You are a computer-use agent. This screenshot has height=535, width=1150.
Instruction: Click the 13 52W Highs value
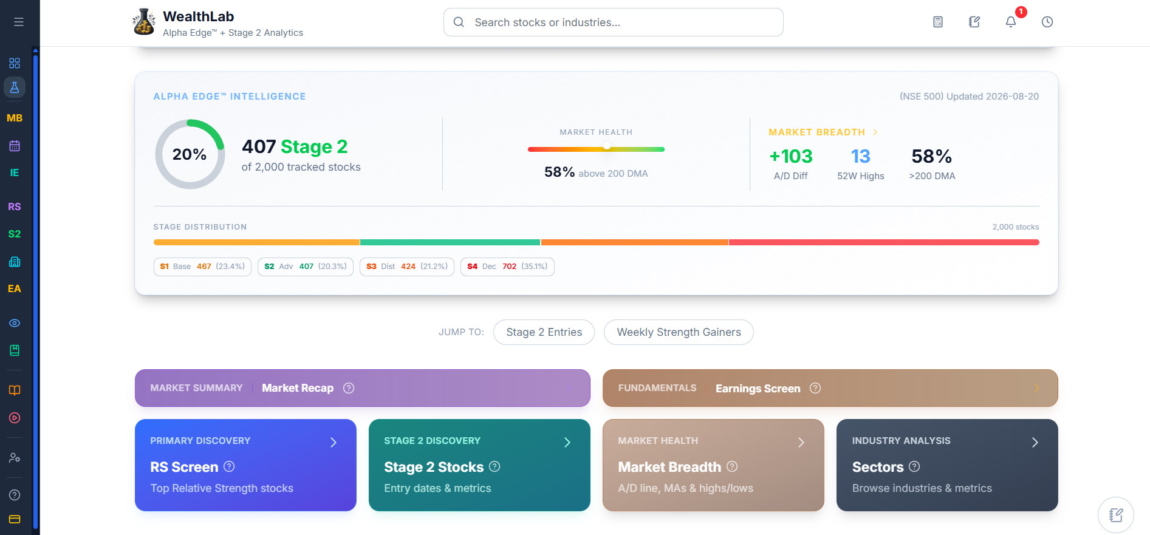861,157
